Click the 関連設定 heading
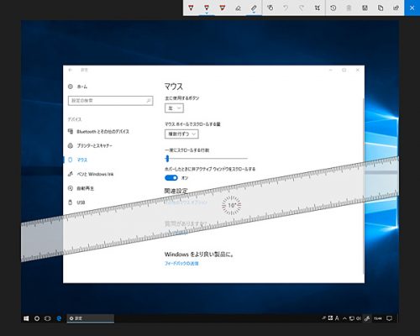 (x=176, y=191)
